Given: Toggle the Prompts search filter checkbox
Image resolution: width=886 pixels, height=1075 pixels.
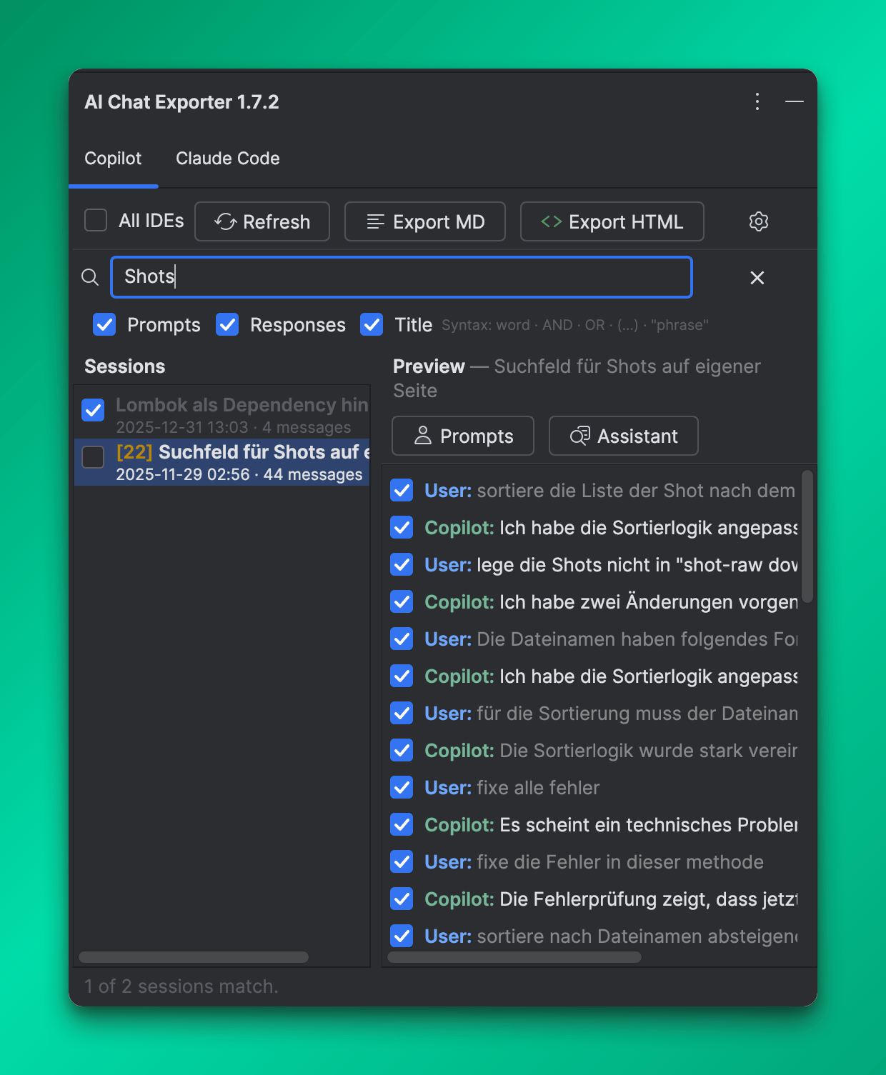Looking at the screenshot, I should click(x=104, y=325).
